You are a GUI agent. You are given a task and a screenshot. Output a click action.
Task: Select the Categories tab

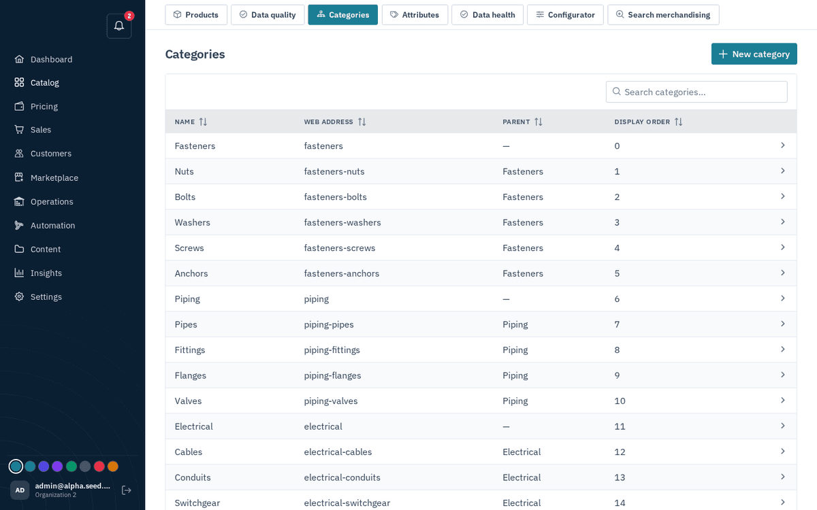[342, 15]
